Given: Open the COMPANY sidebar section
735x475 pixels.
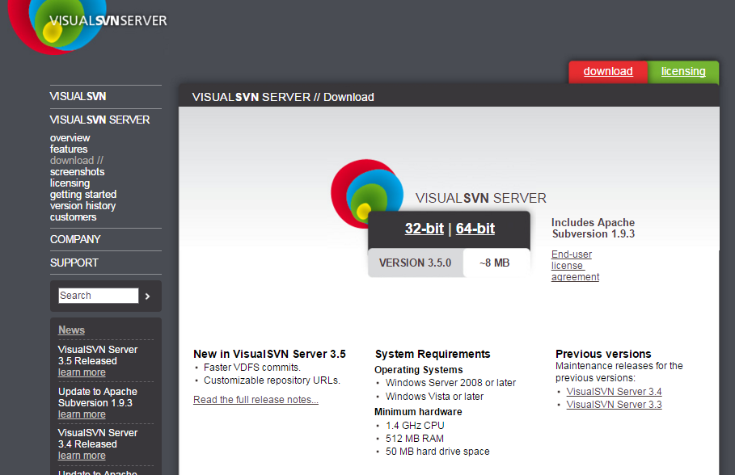Looking at the screenshot, I should coord(75,239).
